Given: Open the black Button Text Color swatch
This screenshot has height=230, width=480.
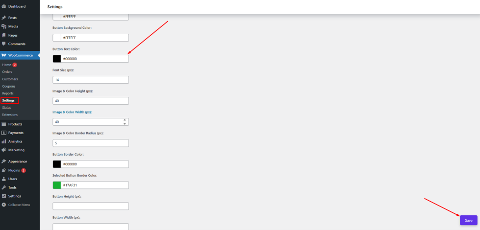Looking at the screenshot, I should click(x=57, y=59).
